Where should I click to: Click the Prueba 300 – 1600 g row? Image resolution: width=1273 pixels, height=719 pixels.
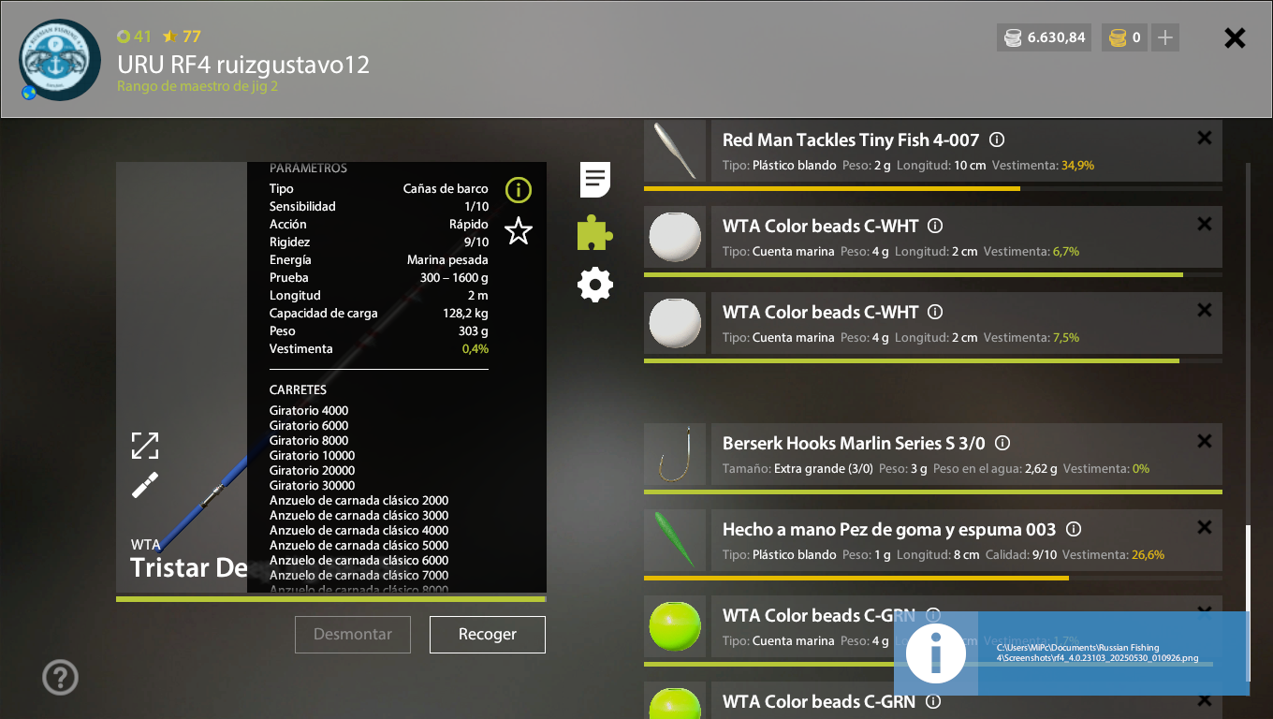(379, 277)
